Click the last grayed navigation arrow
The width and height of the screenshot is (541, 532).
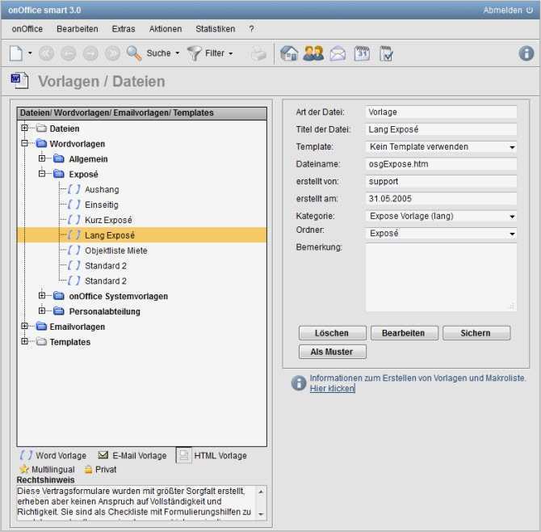click(112, 53)
